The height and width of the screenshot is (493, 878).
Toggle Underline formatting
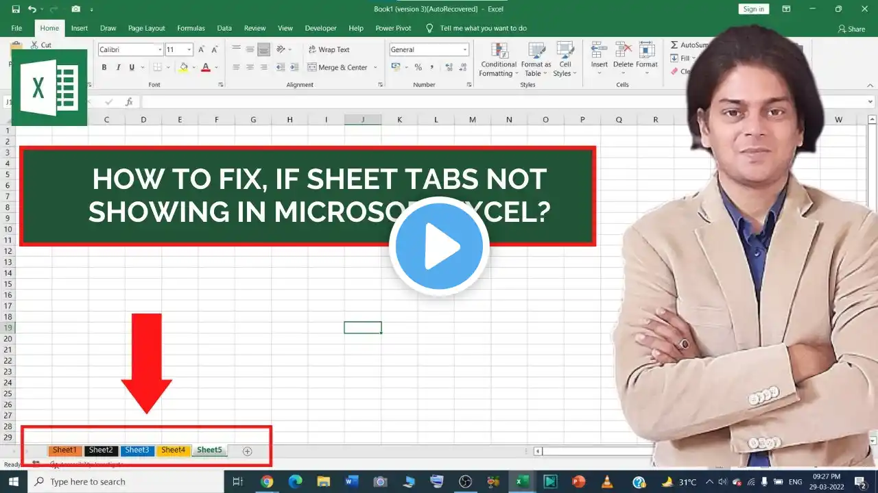coord(132,67)
